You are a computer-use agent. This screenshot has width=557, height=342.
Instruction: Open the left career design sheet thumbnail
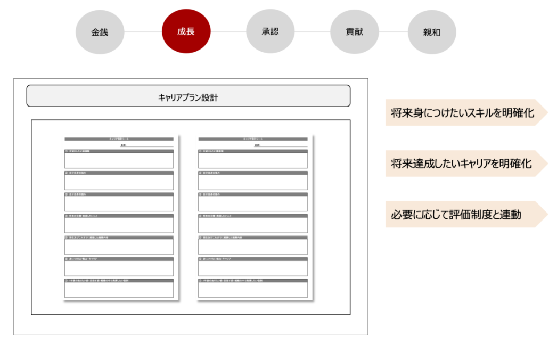120,217
